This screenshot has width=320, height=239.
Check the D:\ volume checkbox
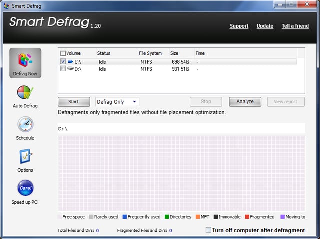(x=63, y=68)
